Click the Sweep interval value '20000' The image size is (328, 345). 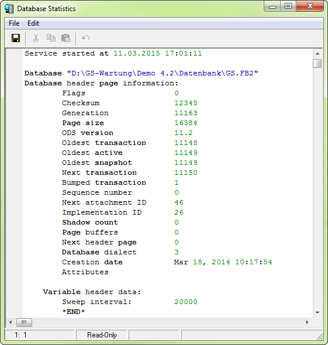186,302
